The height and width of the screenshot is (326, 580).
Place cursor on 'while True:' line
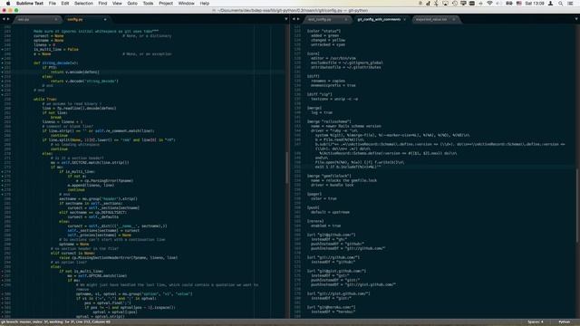click(45, 99)
